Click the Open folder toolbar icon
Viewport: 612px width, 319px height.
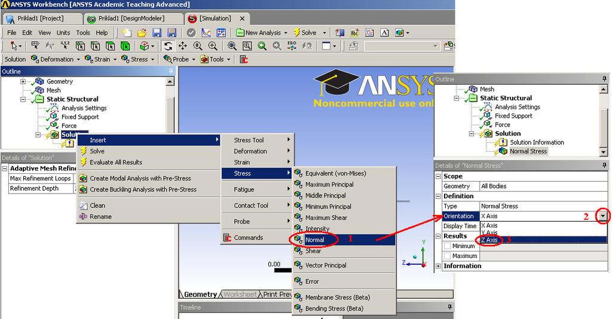click(x=142, y=33)
